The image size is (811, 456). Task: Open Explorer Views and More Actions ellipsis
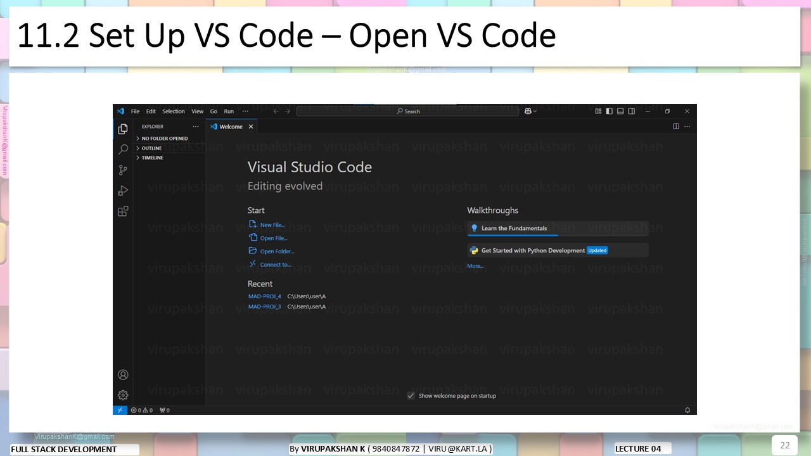(x=196, y=127)
